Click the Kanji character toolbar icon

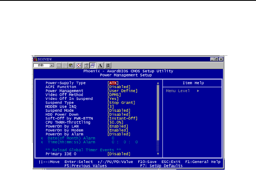pyautogui.click(x=108, y=66)
